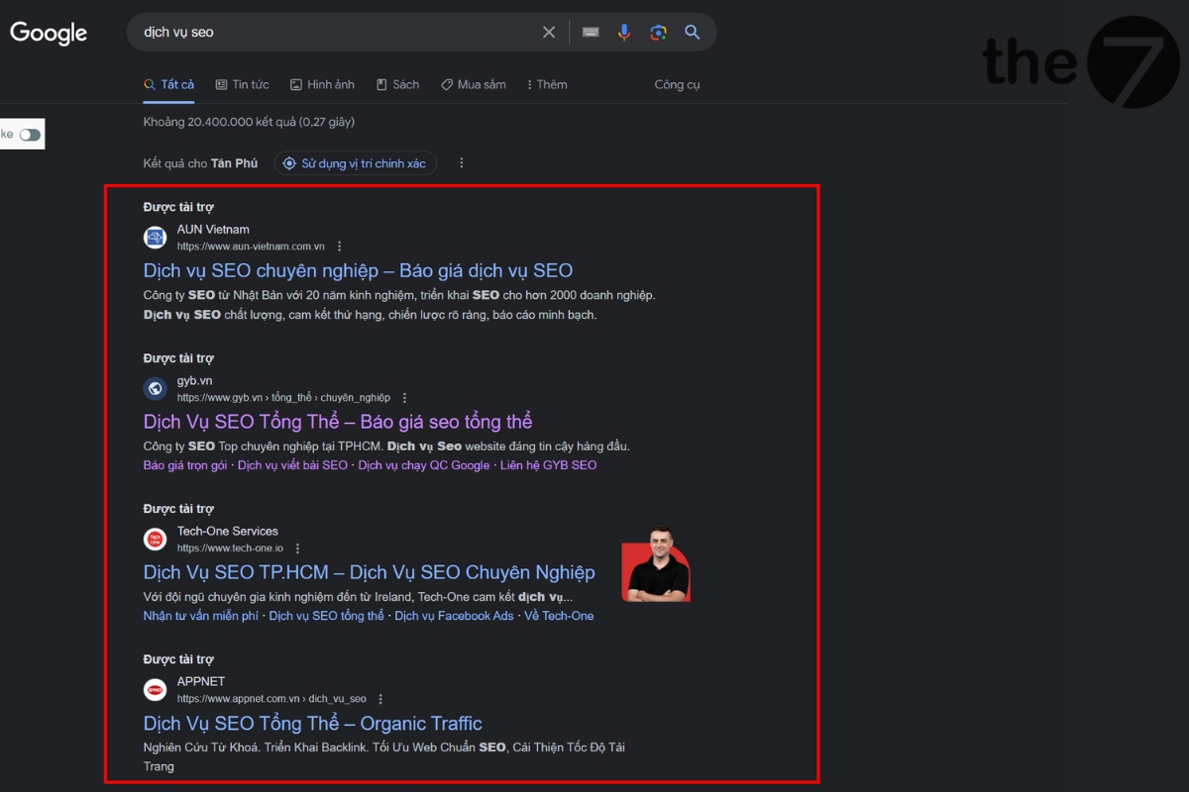This screenshot has width=1189, height=792.
Task: Open the on-screen keyboard input tool
Action: (591, 33)
